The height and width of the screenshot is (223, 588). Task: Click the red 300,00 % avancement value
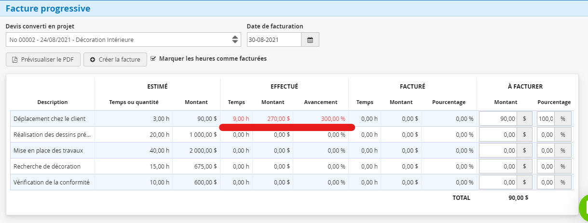[x=332, y=118]
